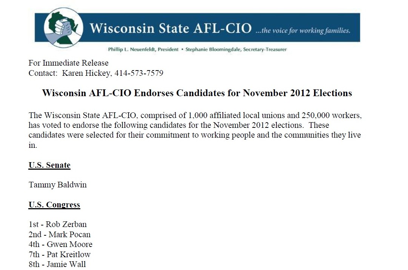Click the 2nd - Mark Pocan entry
The width and height of the screenshot is (408, 270).
pyautogui.click(x=60, y=234)
